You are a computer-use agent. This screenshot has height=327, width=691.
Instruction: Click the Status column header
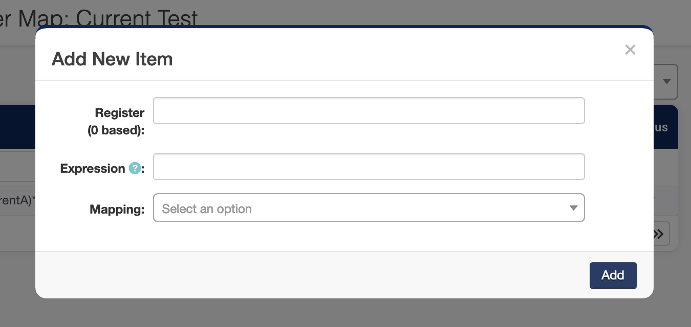coord(660,127)
